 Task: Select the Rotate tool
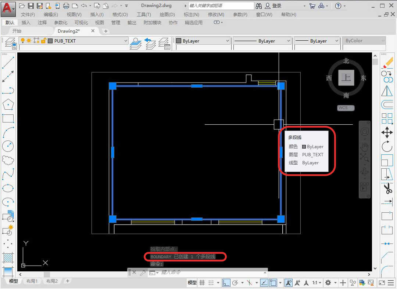pos(387,146)
